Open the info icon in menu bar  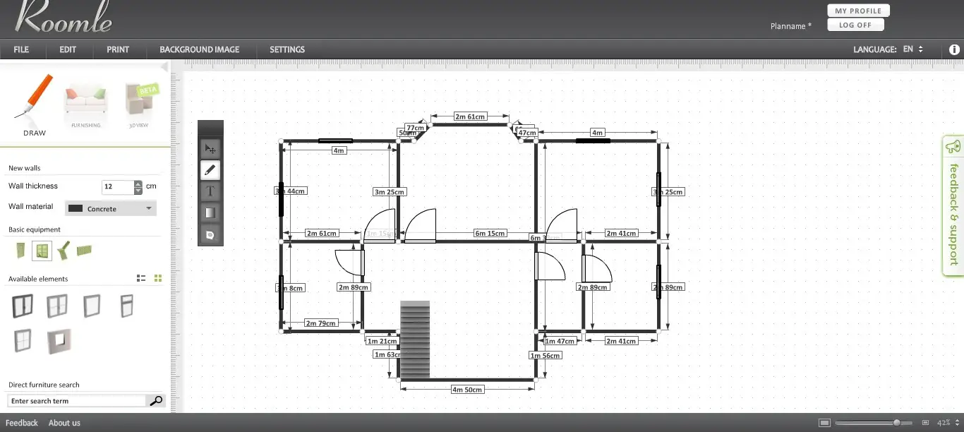pos(955,49)
